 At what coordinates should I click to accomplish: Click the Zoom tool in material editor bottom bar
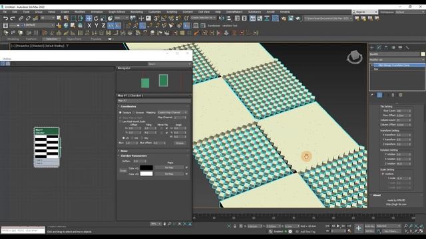point(170,224)
